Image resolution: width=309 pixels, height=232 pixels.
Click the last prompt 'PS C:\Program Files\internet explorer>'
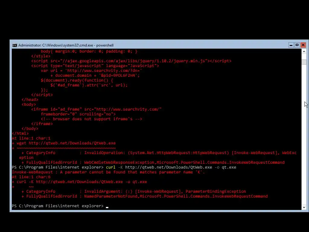pos(58,206)
